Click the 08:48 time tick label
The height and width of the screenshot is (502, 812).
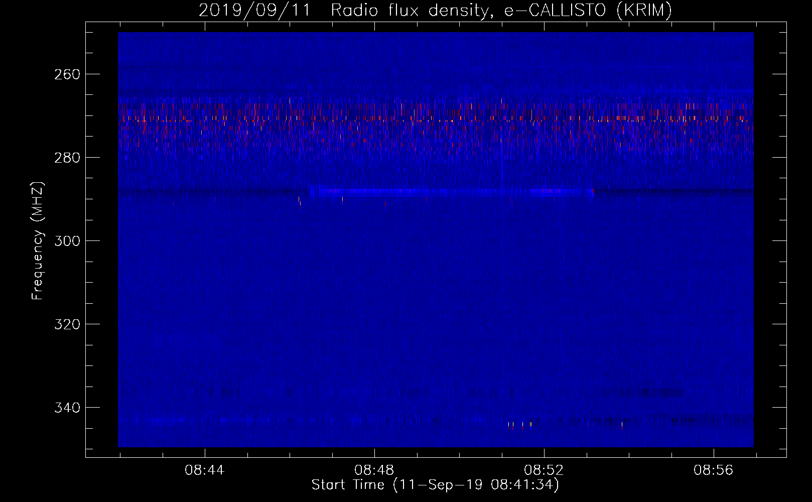(374, 470)
